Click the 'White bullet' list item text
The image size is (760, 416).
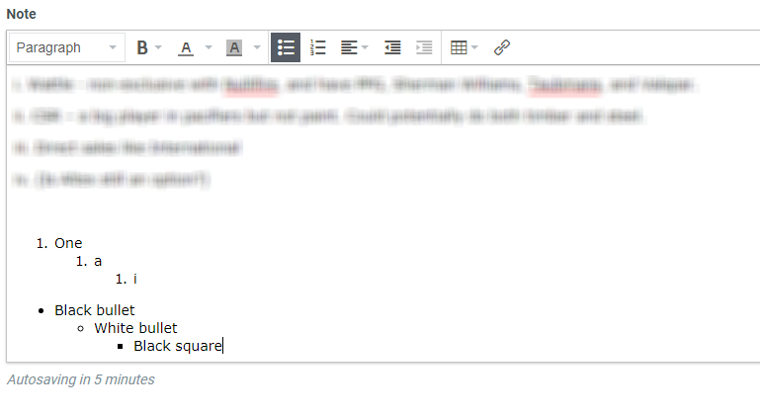[135, 328]
